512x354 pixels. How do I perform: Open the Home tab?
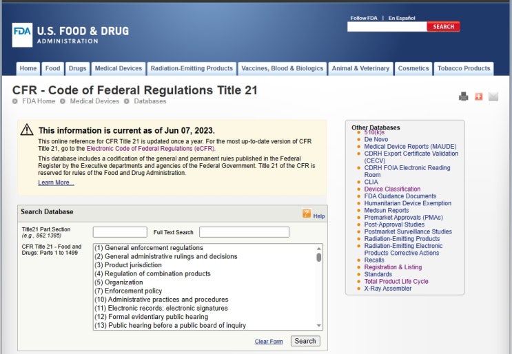click(28, 68)
